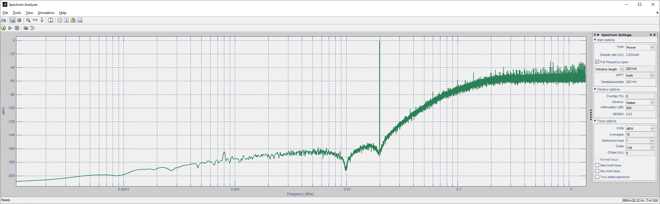The height and width of the screenshot is (204, 660).
Task: Take a snapshot with the camera icon
Action: (26, 28)
